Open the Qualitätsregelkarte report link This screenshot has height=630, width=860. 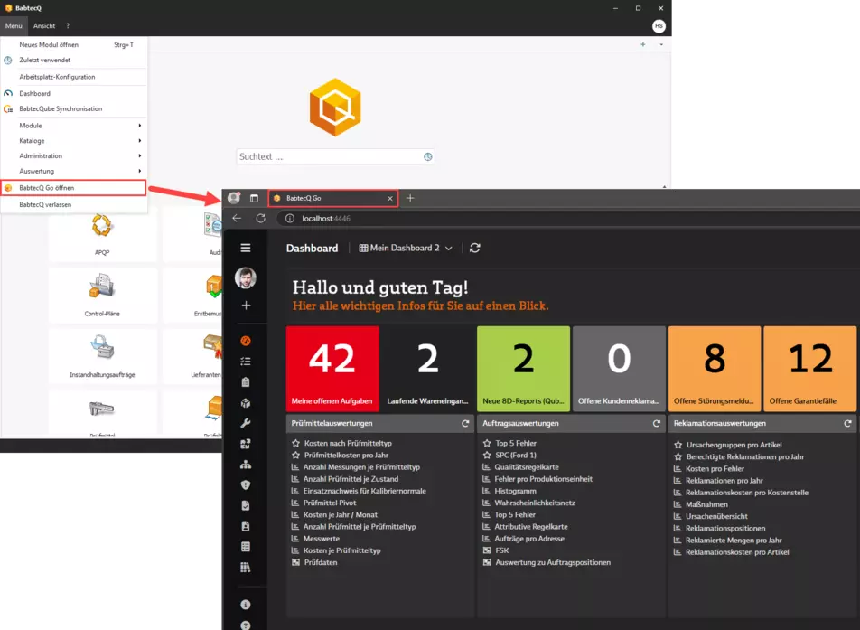tap(527, 467)
